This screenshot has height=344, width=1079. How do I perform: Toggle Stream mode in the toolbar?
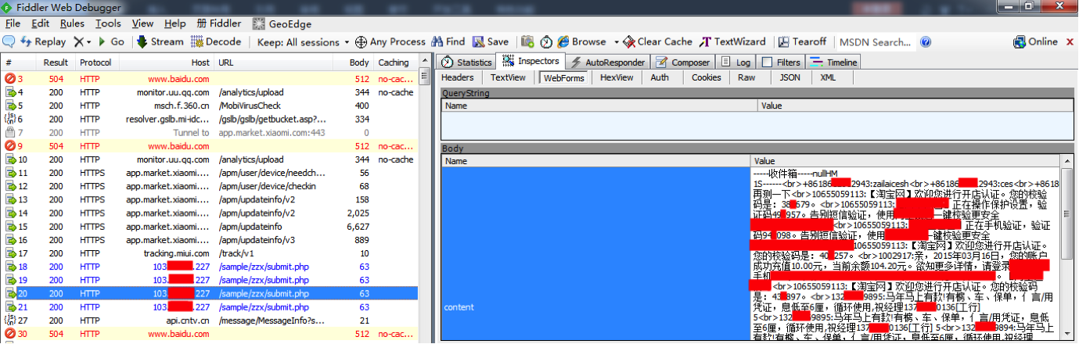point(160,41)
